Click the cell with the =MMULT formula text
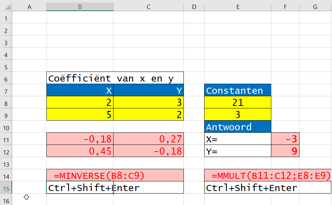The image size is (332, 205). tap(237, 175)
